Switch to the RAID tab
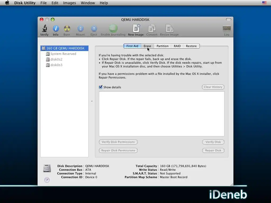 (177, 46)
